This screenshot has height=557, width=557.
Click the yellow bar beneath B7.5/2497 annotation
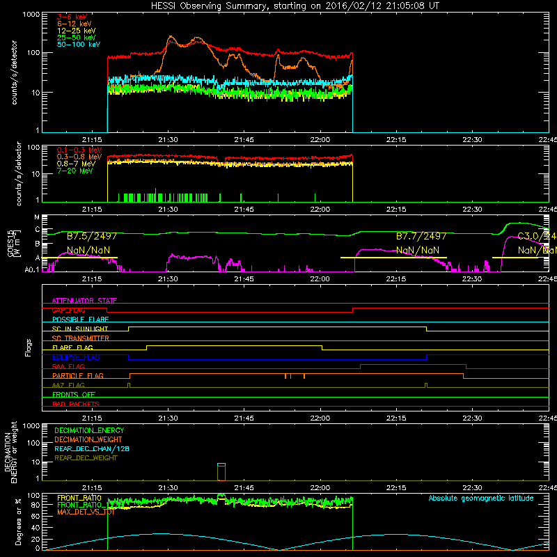(x=79, y=258)
